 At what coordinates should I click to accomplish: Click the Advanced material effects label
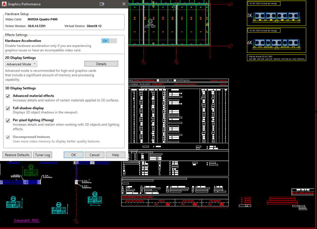(33, 96)
